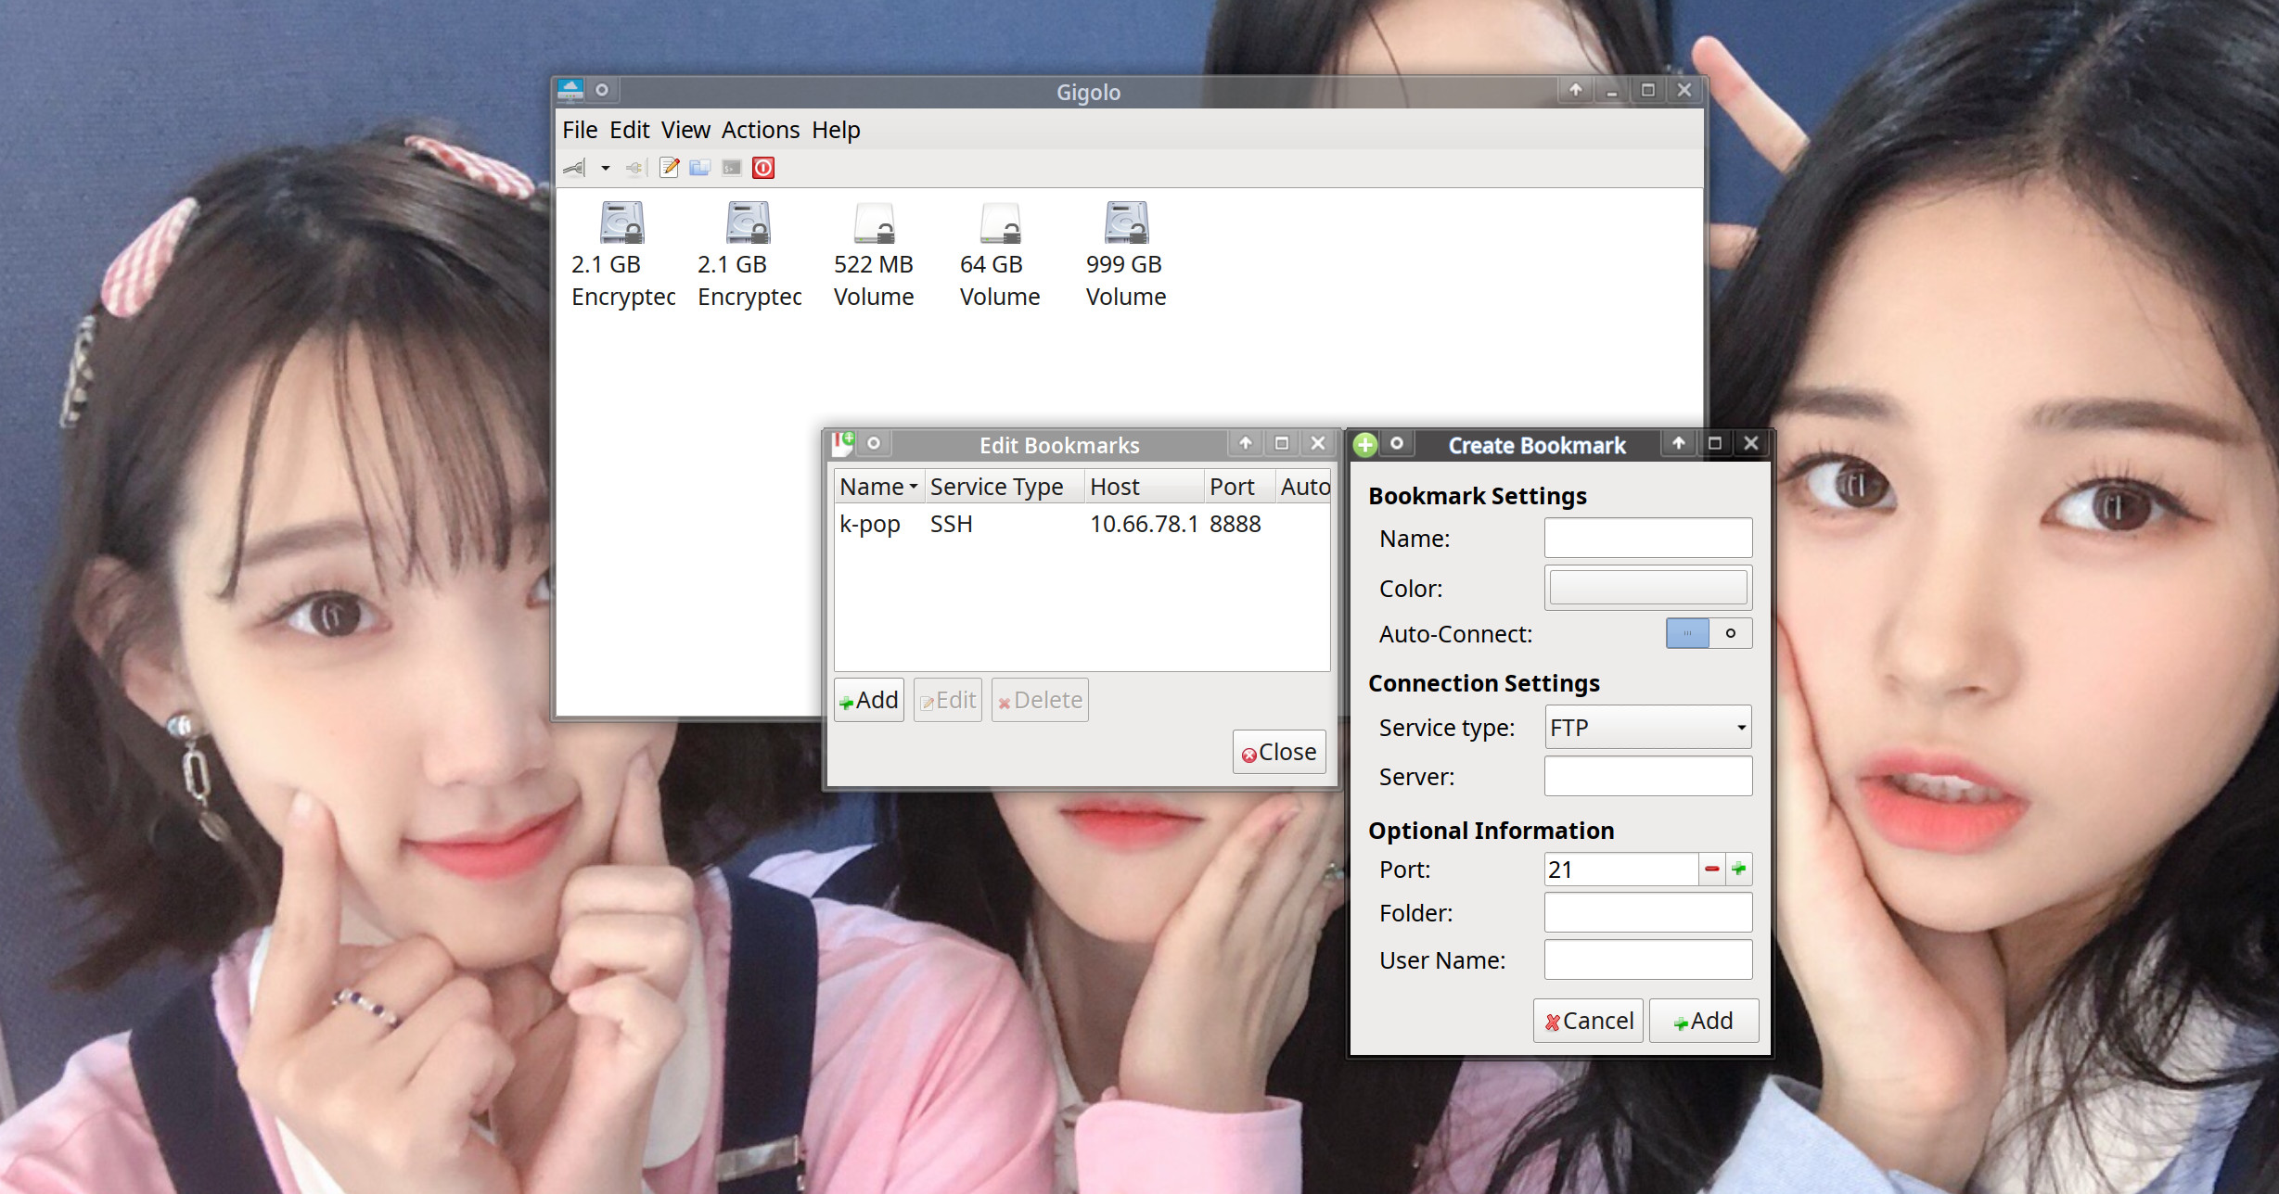The width and height of the screenshot is (2279, 1194).
Task: Sort bookmarks by Port column header
Action: [1239, 487]
